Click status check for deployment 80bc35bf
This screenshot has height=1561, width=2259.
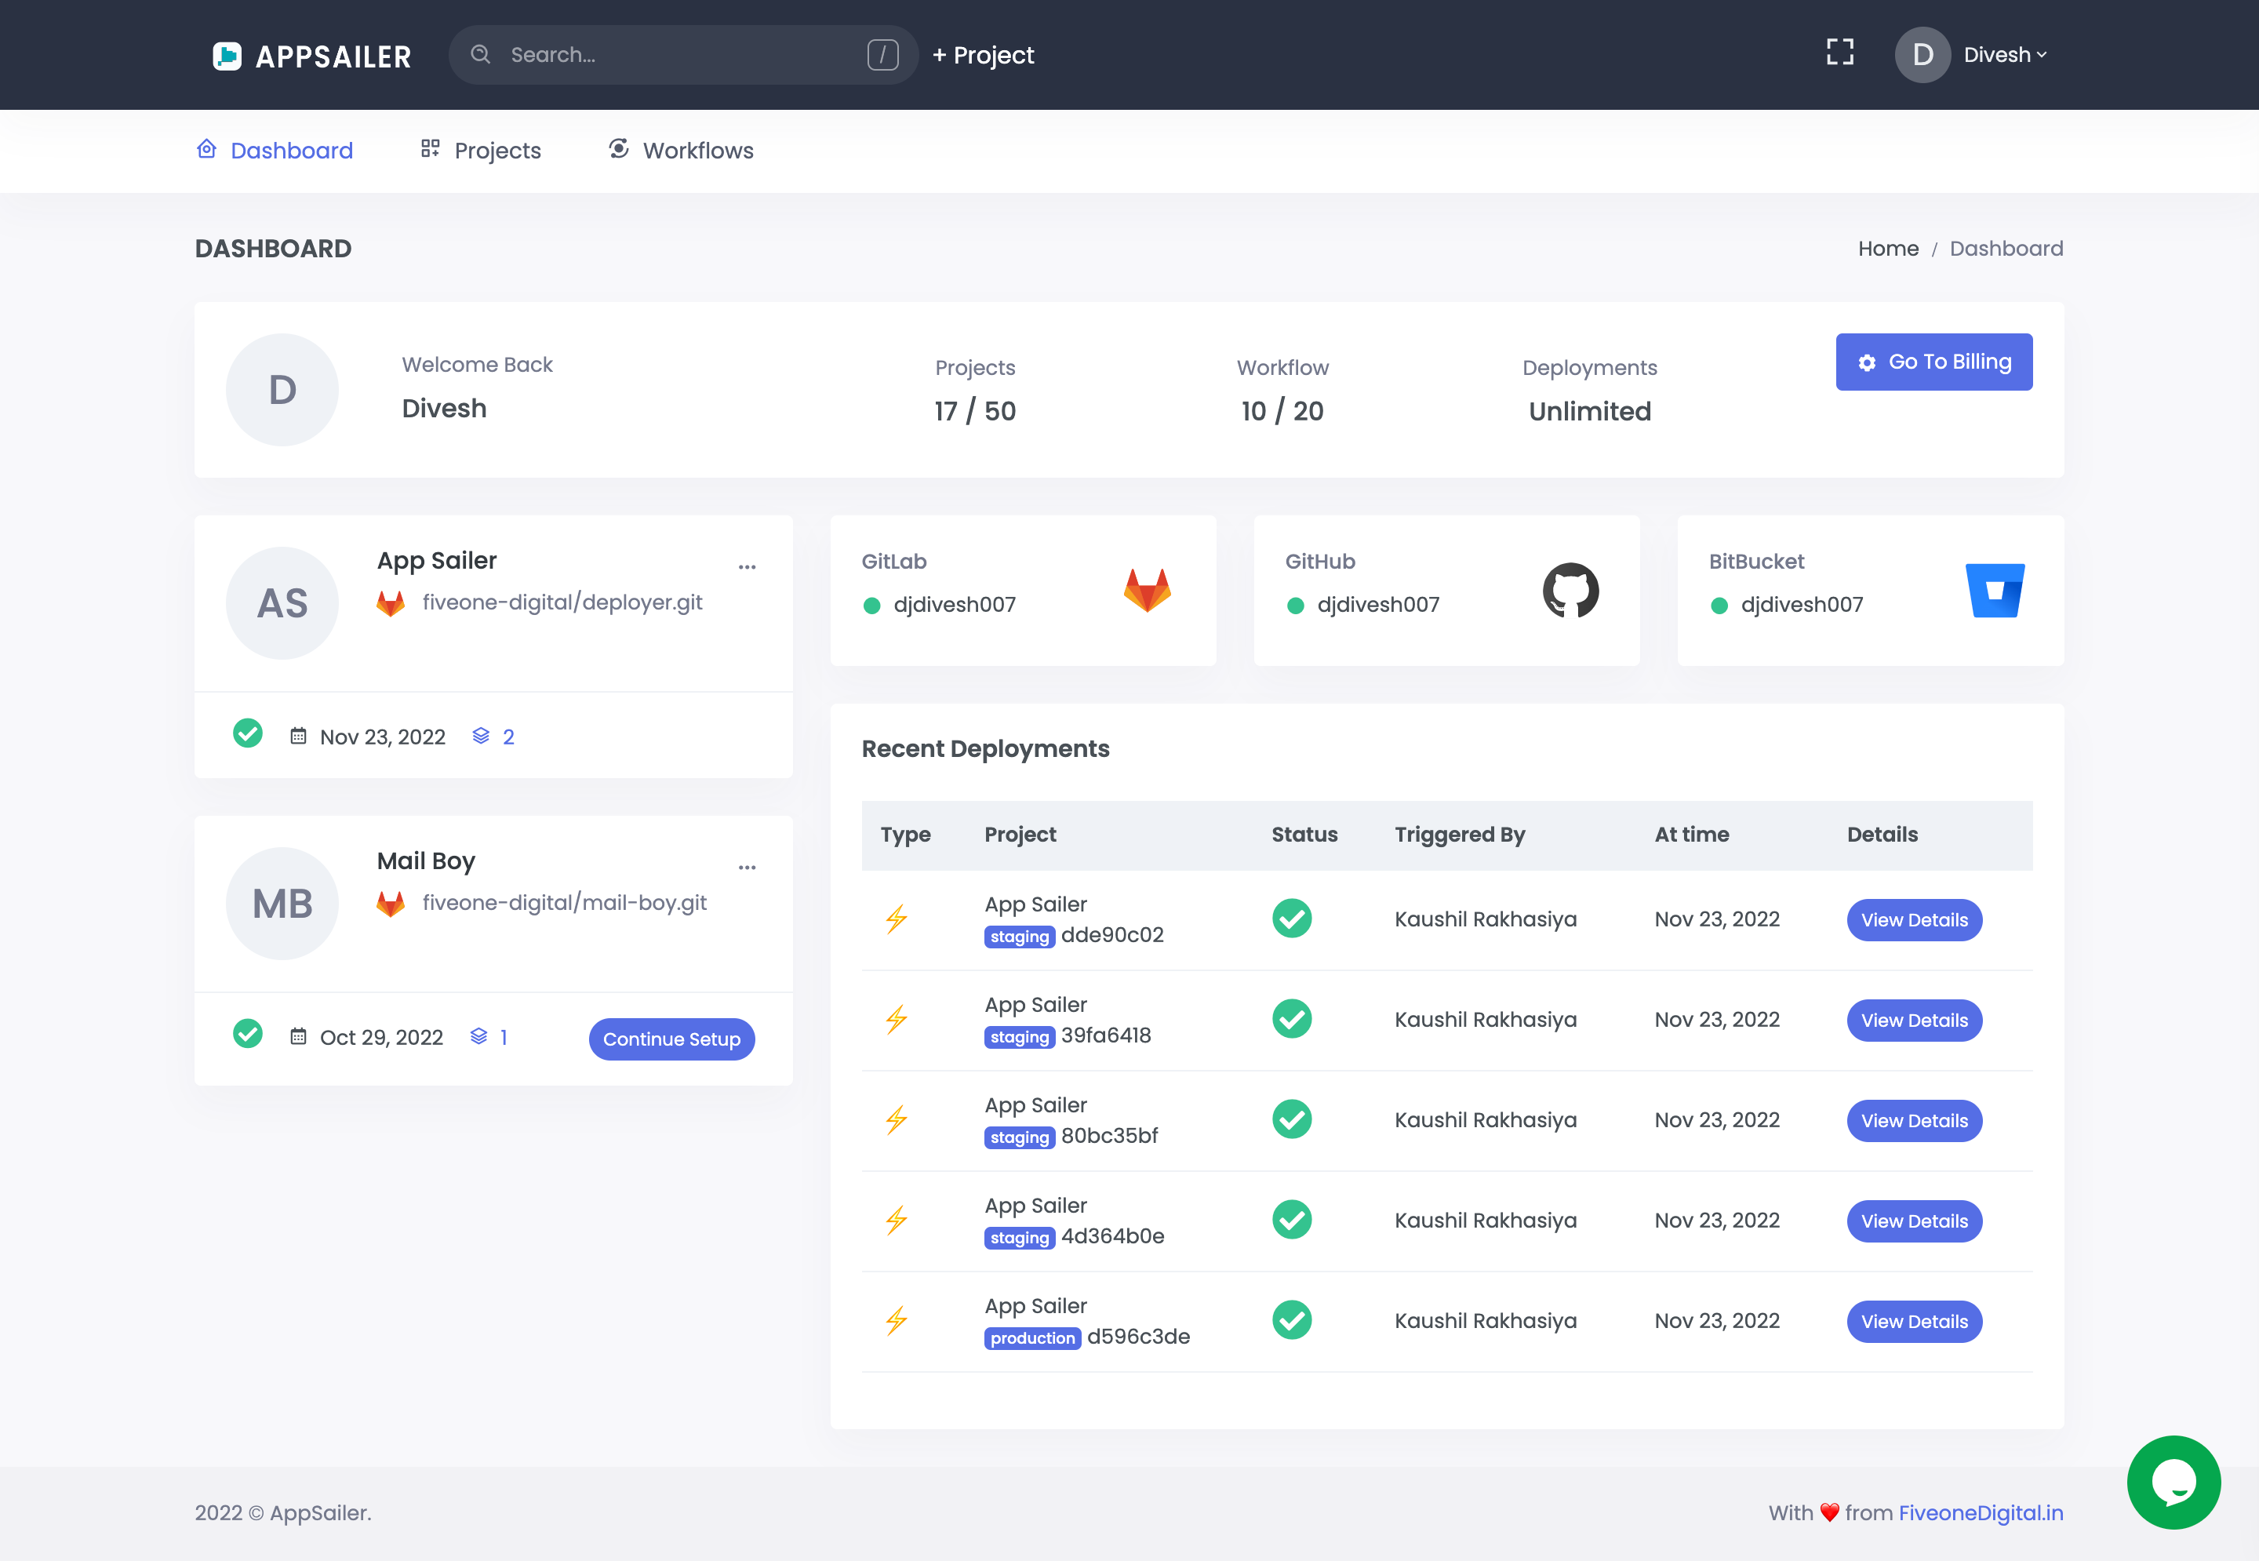click(1291, 1119)
